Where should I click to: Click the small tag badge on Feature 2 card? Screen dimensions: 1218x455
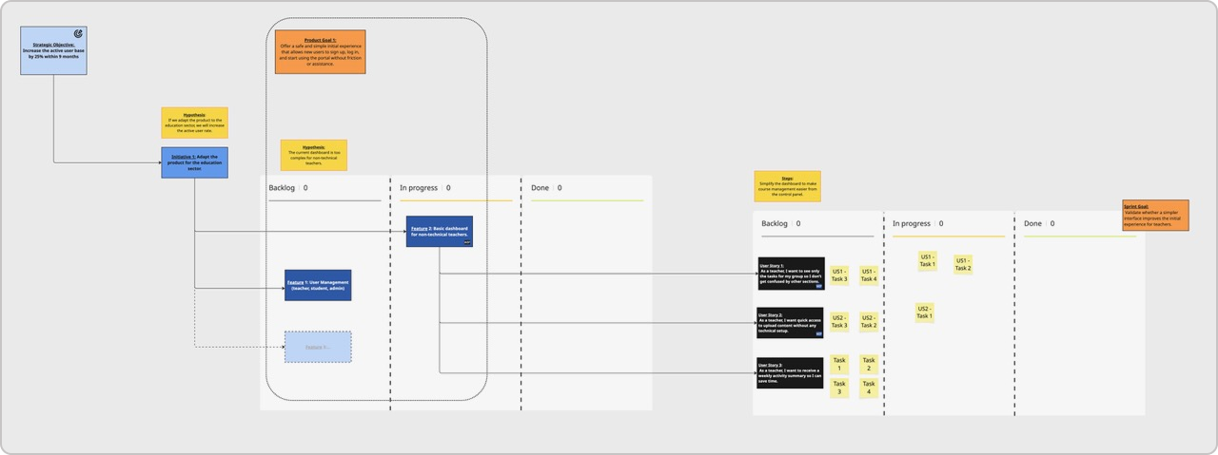467,242
